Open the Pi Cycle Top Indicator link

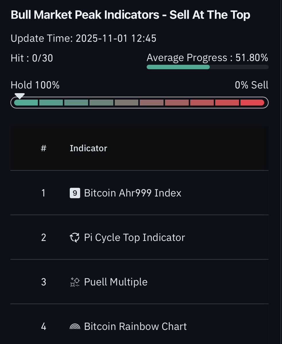pyautogui.click(x=134, y=238)
